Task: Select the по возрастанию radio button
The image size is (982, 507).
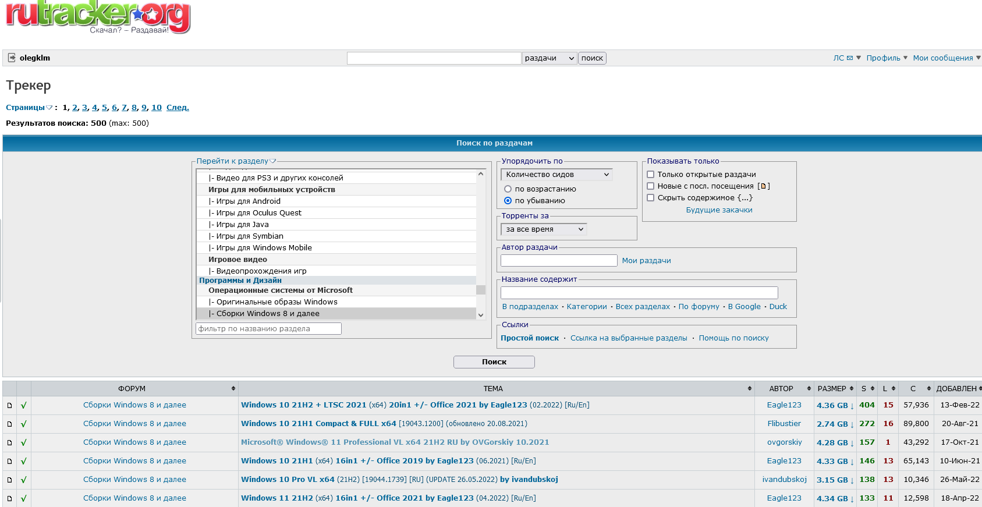Action: coord(508,189)
